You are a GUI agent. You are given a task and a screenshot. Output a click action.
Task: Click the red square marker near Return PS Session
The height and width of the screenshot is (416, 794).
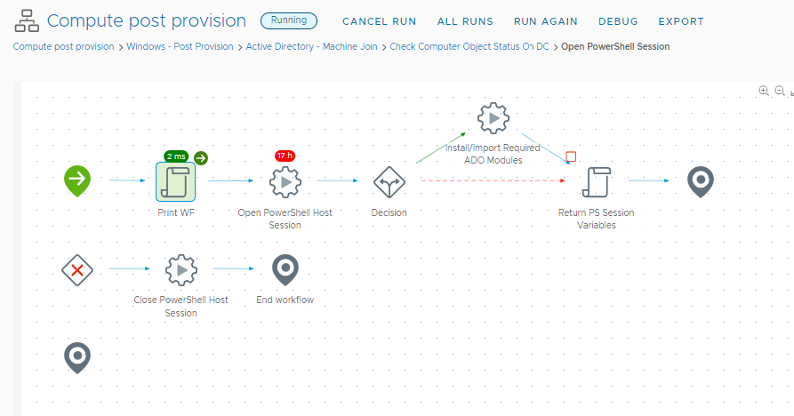(571, 156)
